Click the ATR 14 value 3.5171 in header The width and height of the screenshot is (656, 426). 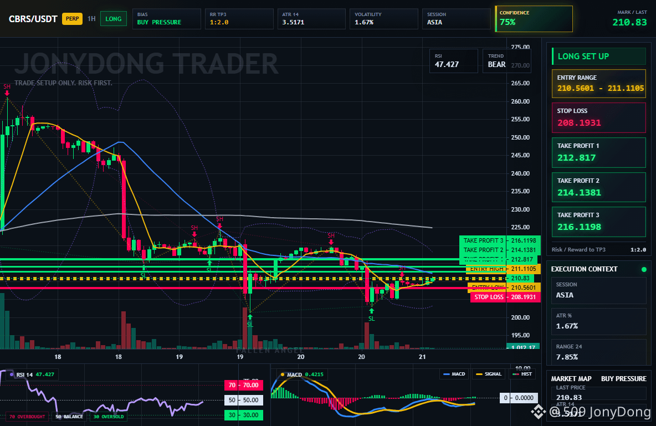pos(293,22)
